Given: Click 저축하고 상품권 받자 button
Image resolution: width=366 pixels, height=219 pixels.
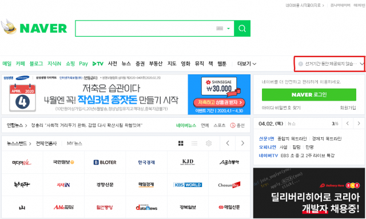Looking at the screenshot, I should point(219,102).
